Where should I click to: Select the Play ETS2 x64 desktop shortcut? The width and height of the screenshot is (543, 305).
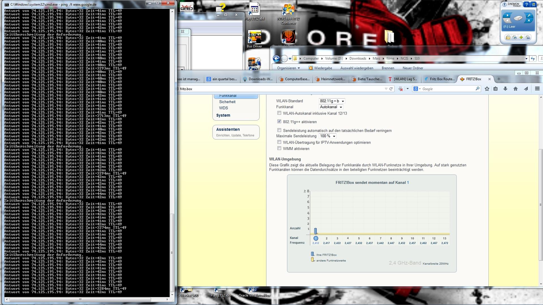pos(254,12)
